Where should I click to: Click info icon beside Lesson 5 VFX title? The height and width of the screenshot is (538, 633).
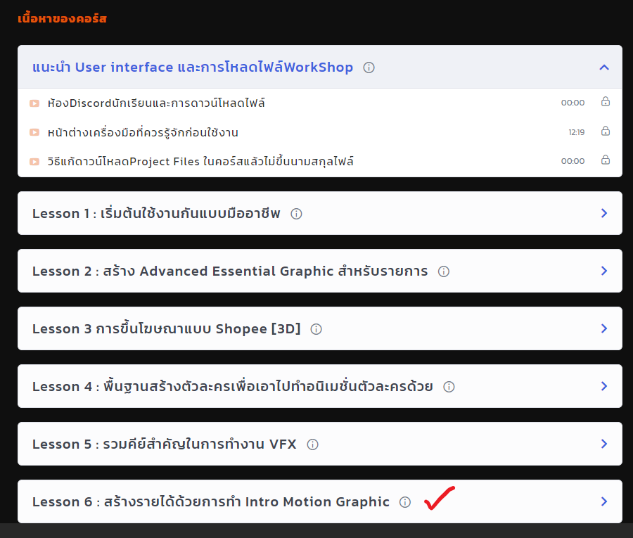[313, 444]
